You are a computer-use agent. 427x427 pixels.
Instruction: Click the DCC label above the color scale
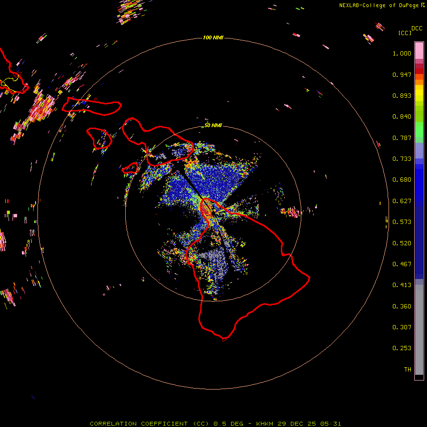(x=417, y=28)
